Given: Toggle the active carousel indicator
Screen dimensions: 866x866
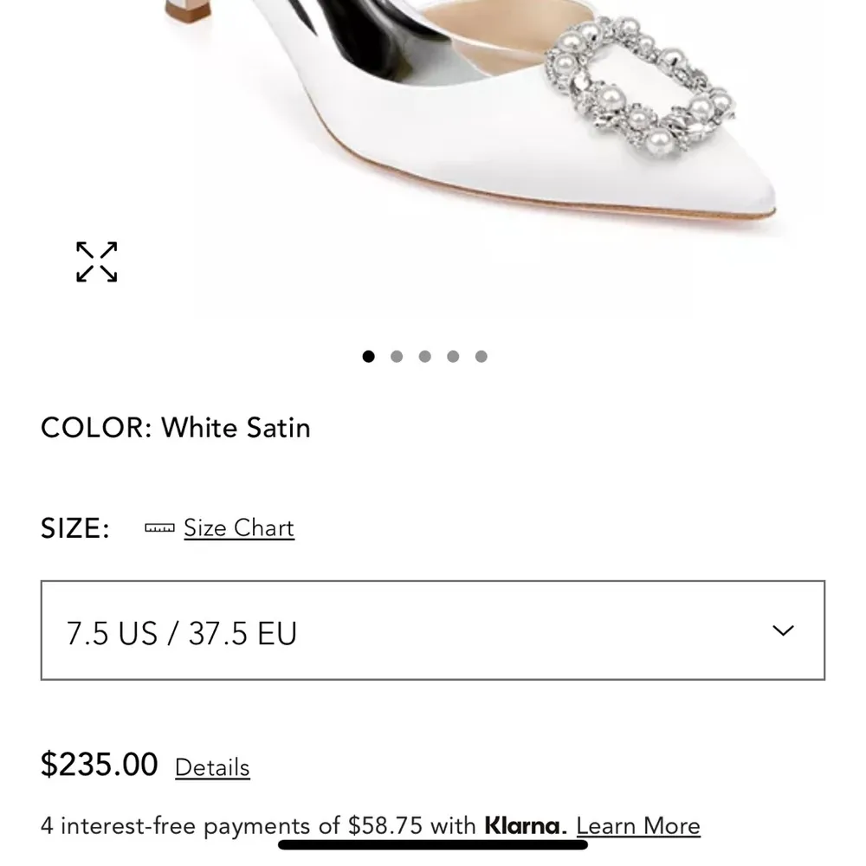Looking at the screenshot, I should click(368, 356).
